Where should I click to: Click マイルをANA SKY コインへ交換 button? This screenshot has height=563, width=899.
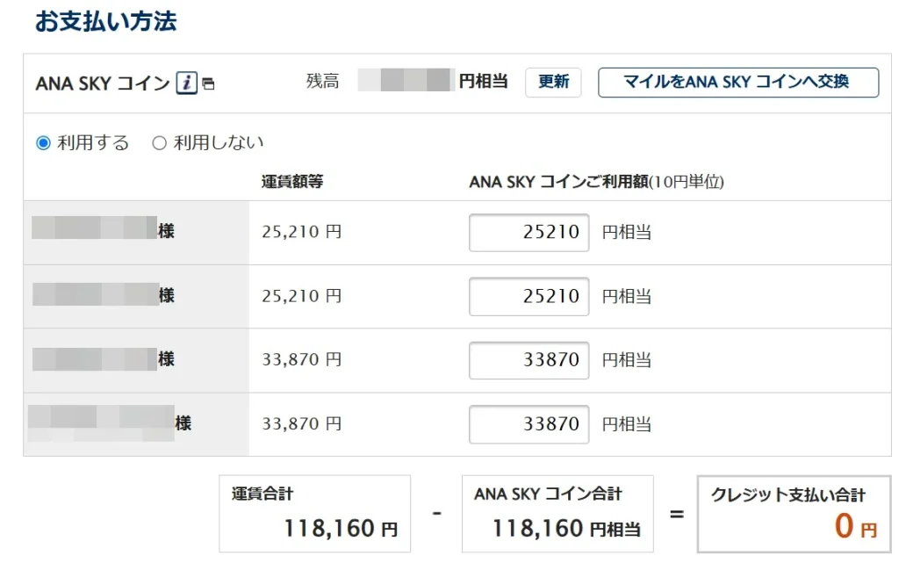pyautogui.click(x=737, y=82)
